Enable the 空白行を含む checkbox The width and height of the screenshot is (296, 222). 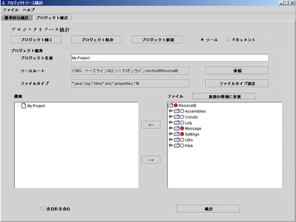43,209
